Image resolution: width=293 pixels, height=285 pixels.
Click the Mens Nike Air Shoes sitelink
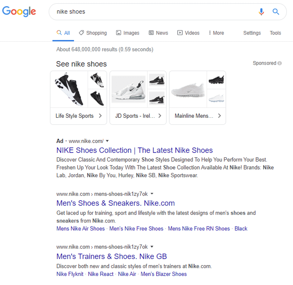[x=80, y=229]
